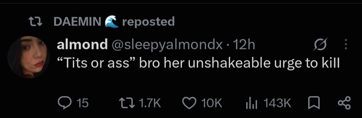Open the almond display name link
362x118 pixels.
[x=82, y=45]
